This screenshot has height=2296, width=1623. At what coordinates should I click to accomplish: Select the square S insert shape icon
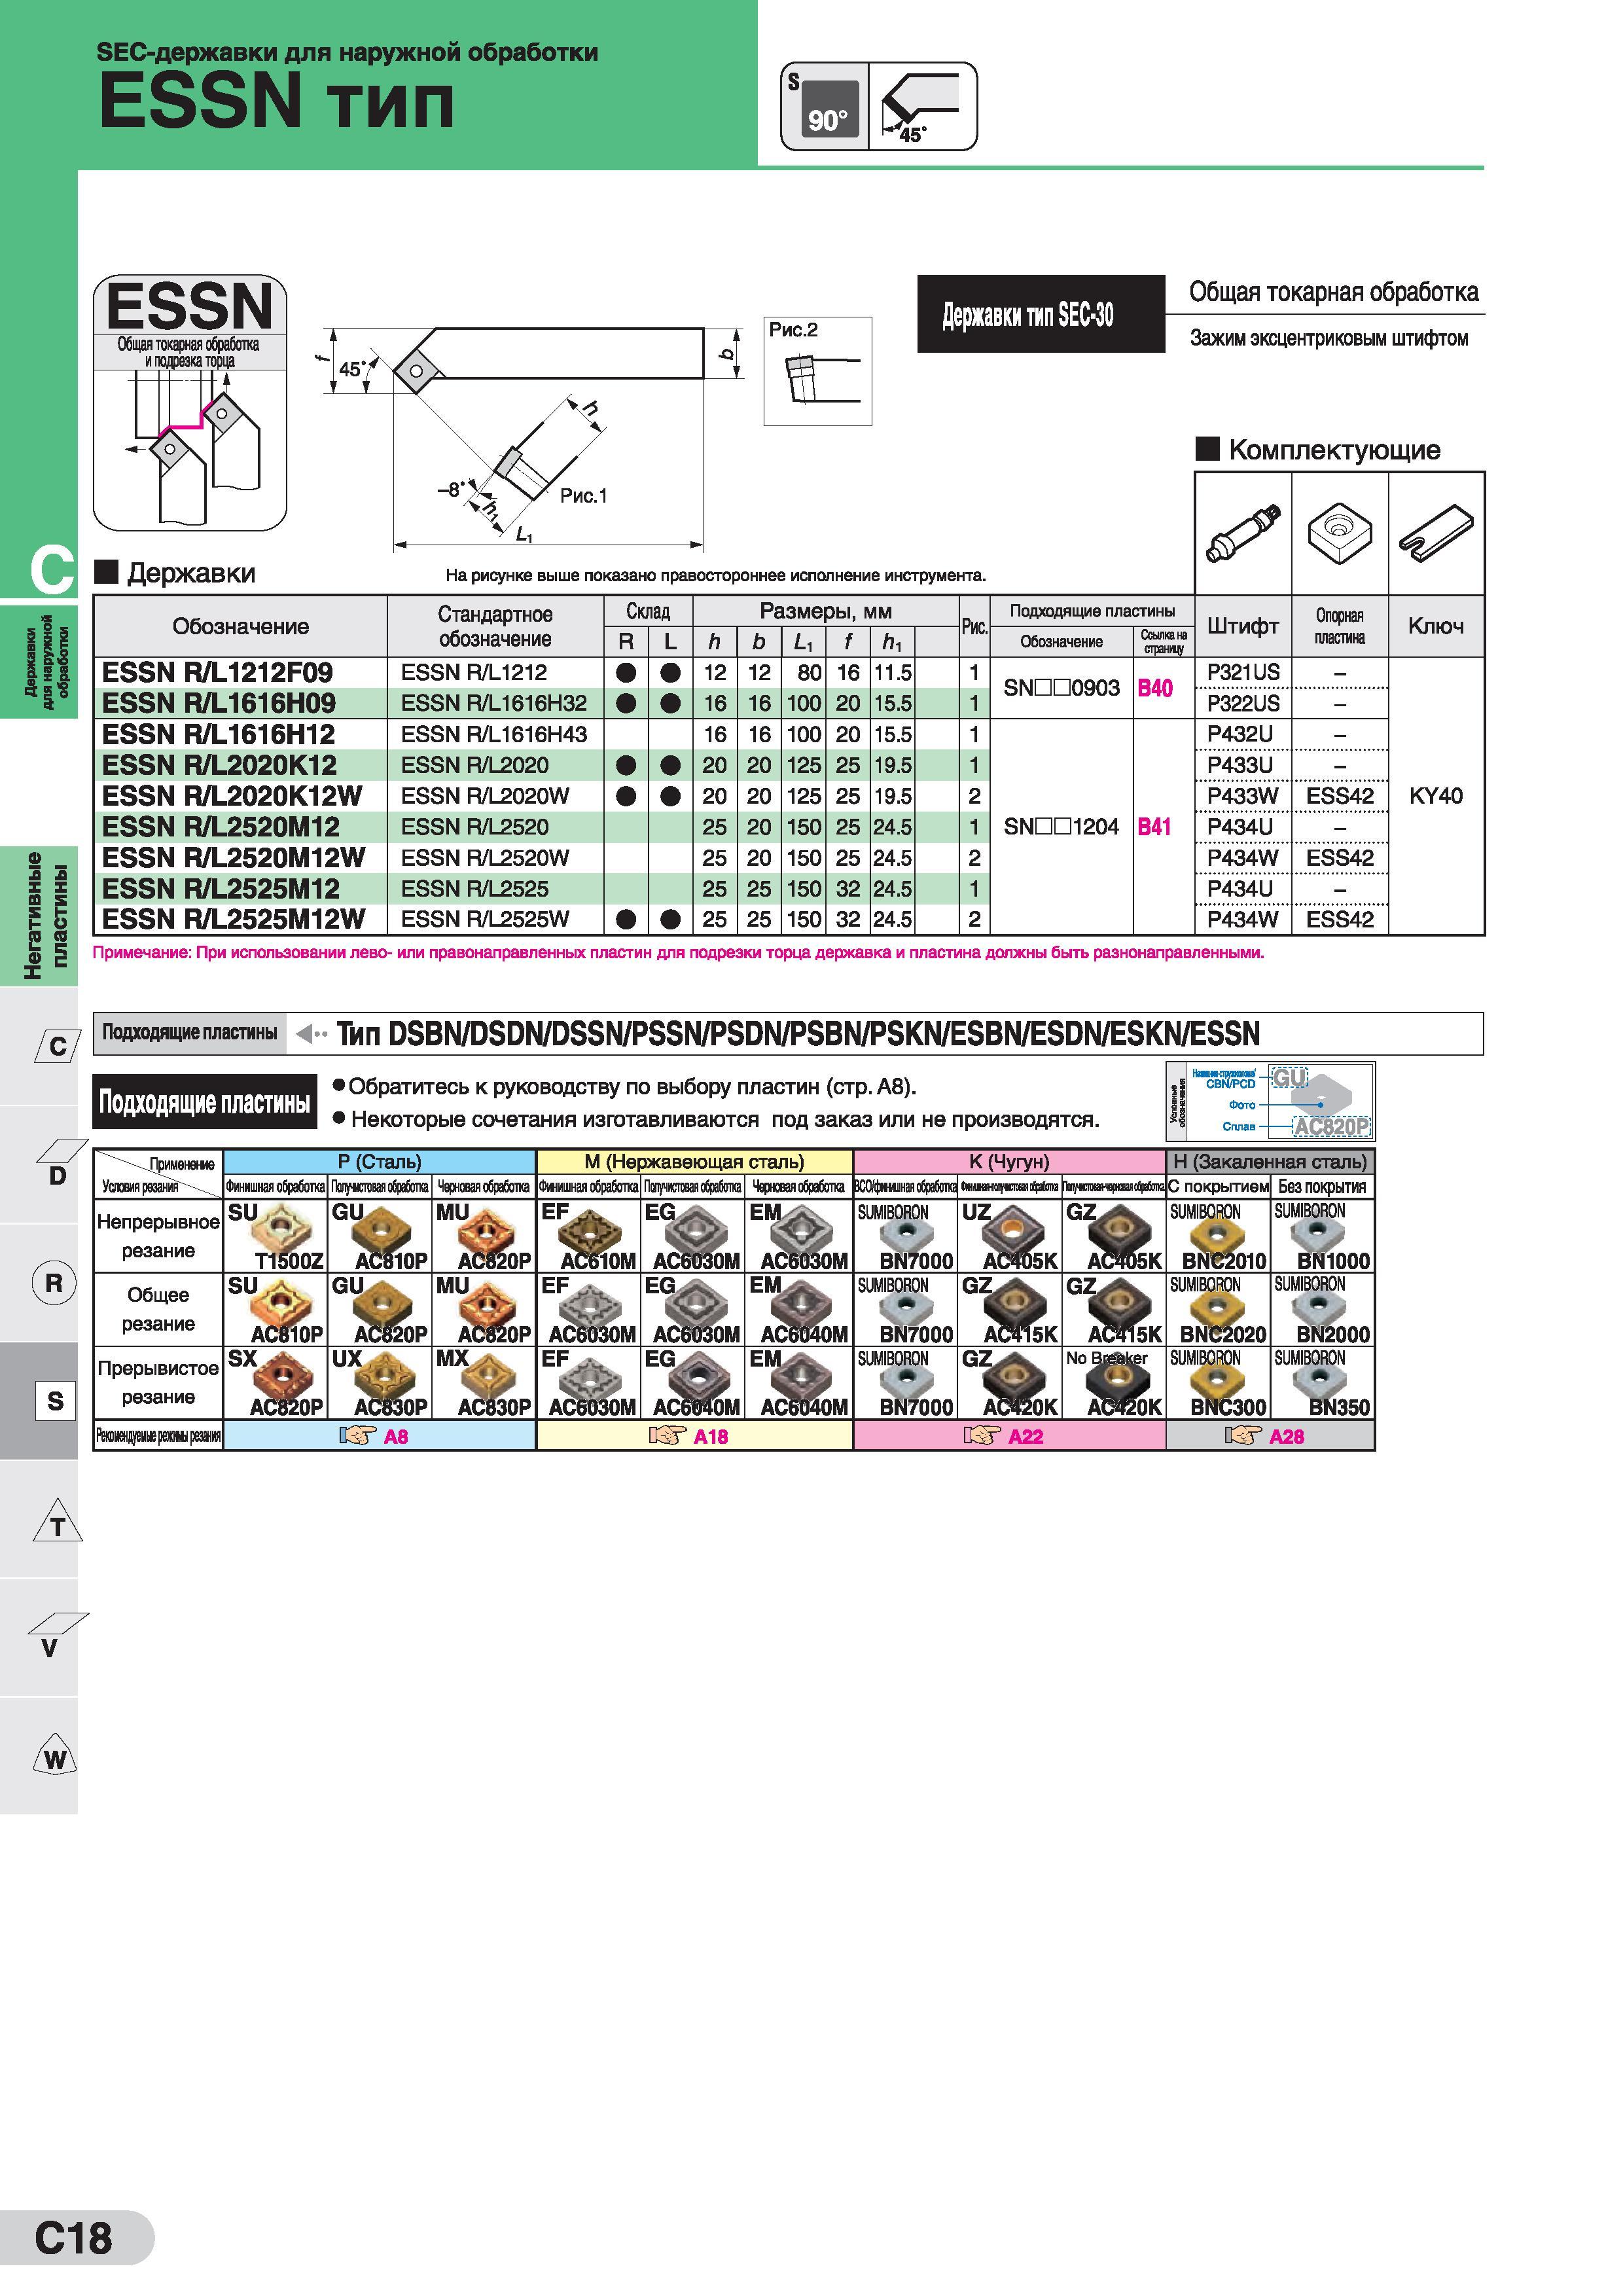[x=55, y=1400]
